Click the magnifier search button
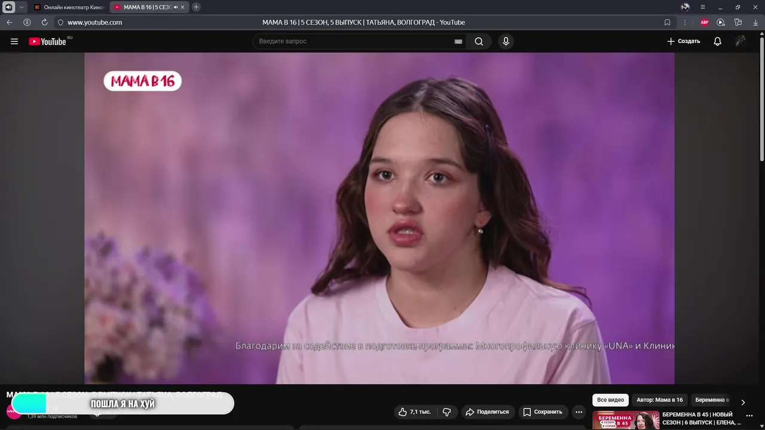The height and width of the screenshot is (430, 765). [479, 41]
